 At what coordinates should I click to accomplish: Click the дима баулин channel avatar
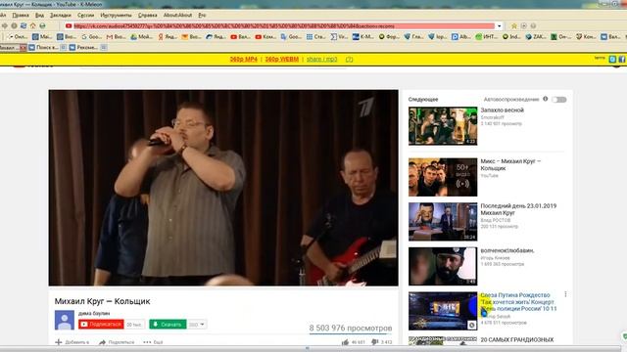tap(65, 320)
